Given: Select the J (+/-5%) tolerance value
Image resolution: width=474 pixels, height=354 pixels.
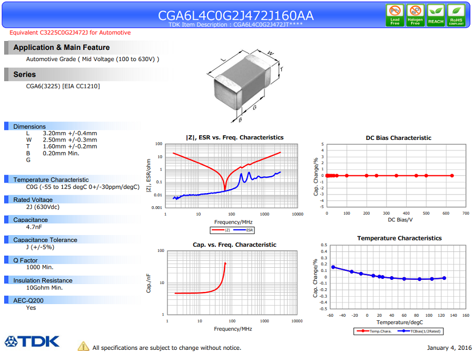Looking at the screenshot, I should [40, 247].
